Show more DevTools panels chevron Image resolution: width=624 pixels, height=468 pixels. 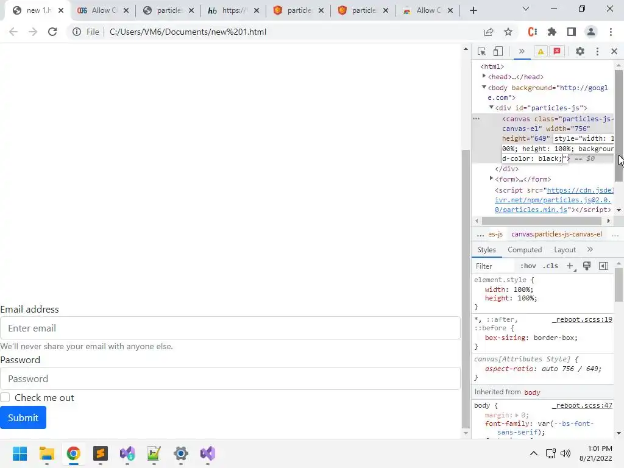coord(522,51)
